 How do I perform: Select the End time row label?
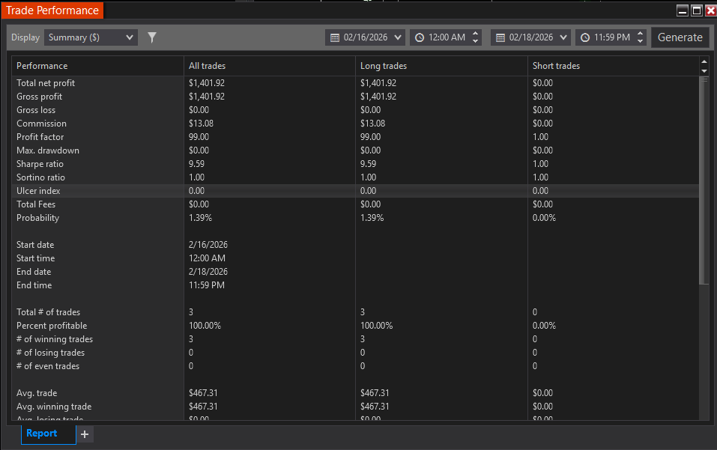(x=34, y=285)
